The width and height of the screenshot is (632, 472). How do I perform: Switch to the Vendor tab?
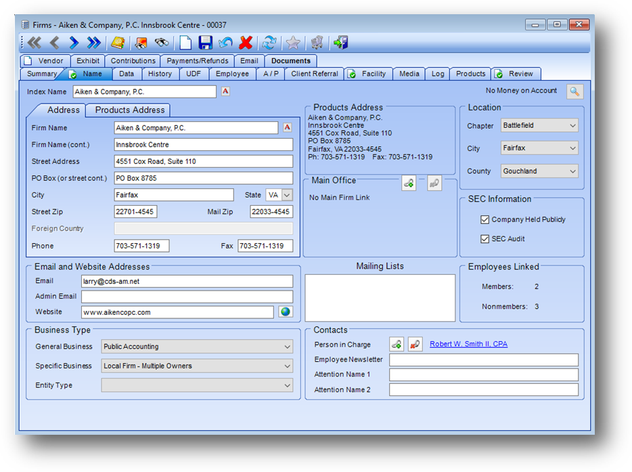point(45,61)
